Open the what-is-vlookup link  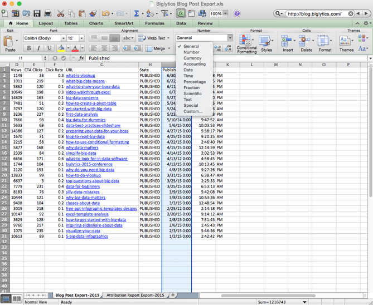coord(80,76)
